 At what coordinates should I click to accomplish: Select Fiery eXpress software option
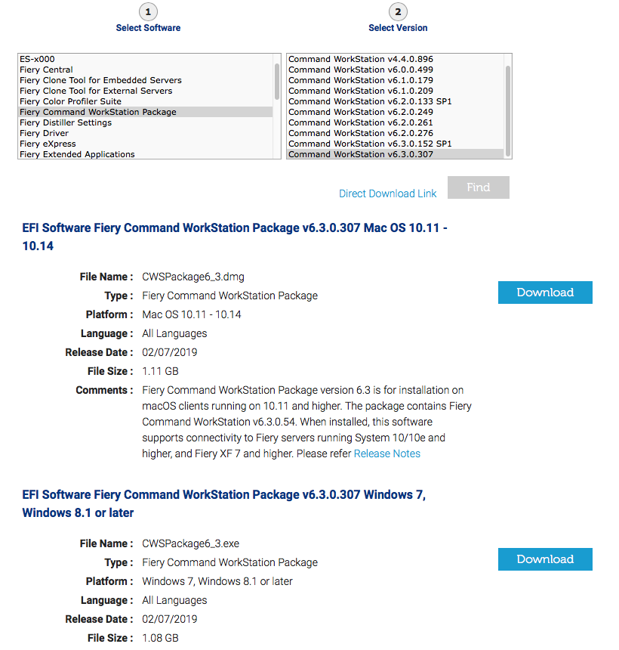48,144
